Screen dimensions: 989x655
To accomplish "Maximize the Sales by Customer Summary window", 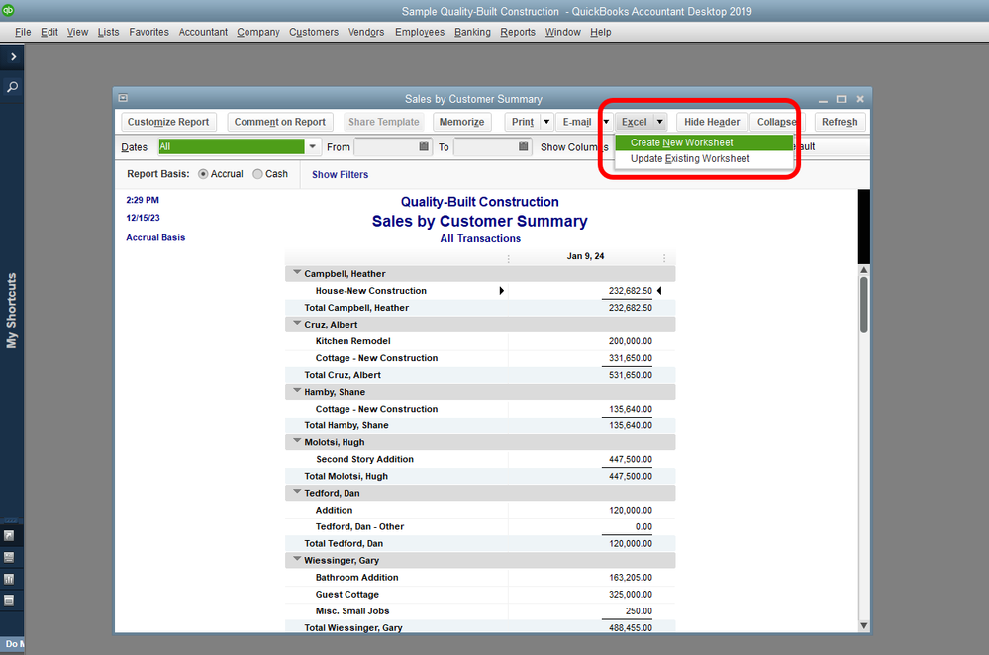I will [841, 99].
